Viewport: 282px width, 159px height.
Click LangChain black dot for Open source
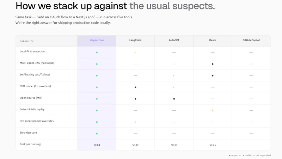click(x=135, y=99)
